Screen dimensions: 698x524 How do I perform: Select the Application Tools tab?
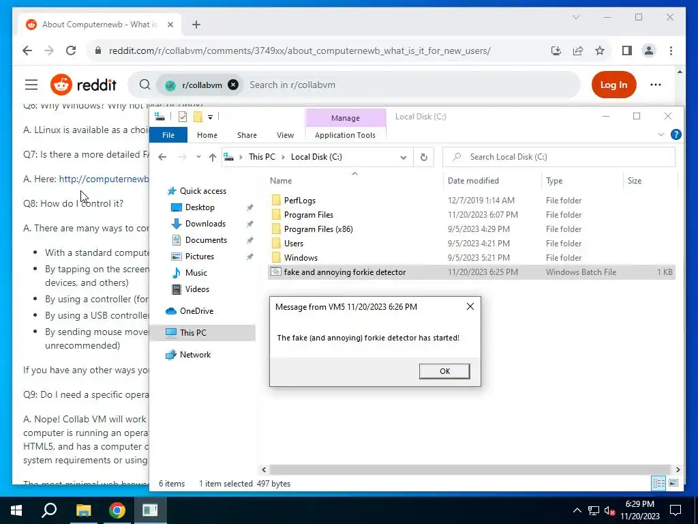(x=345, y=135)
